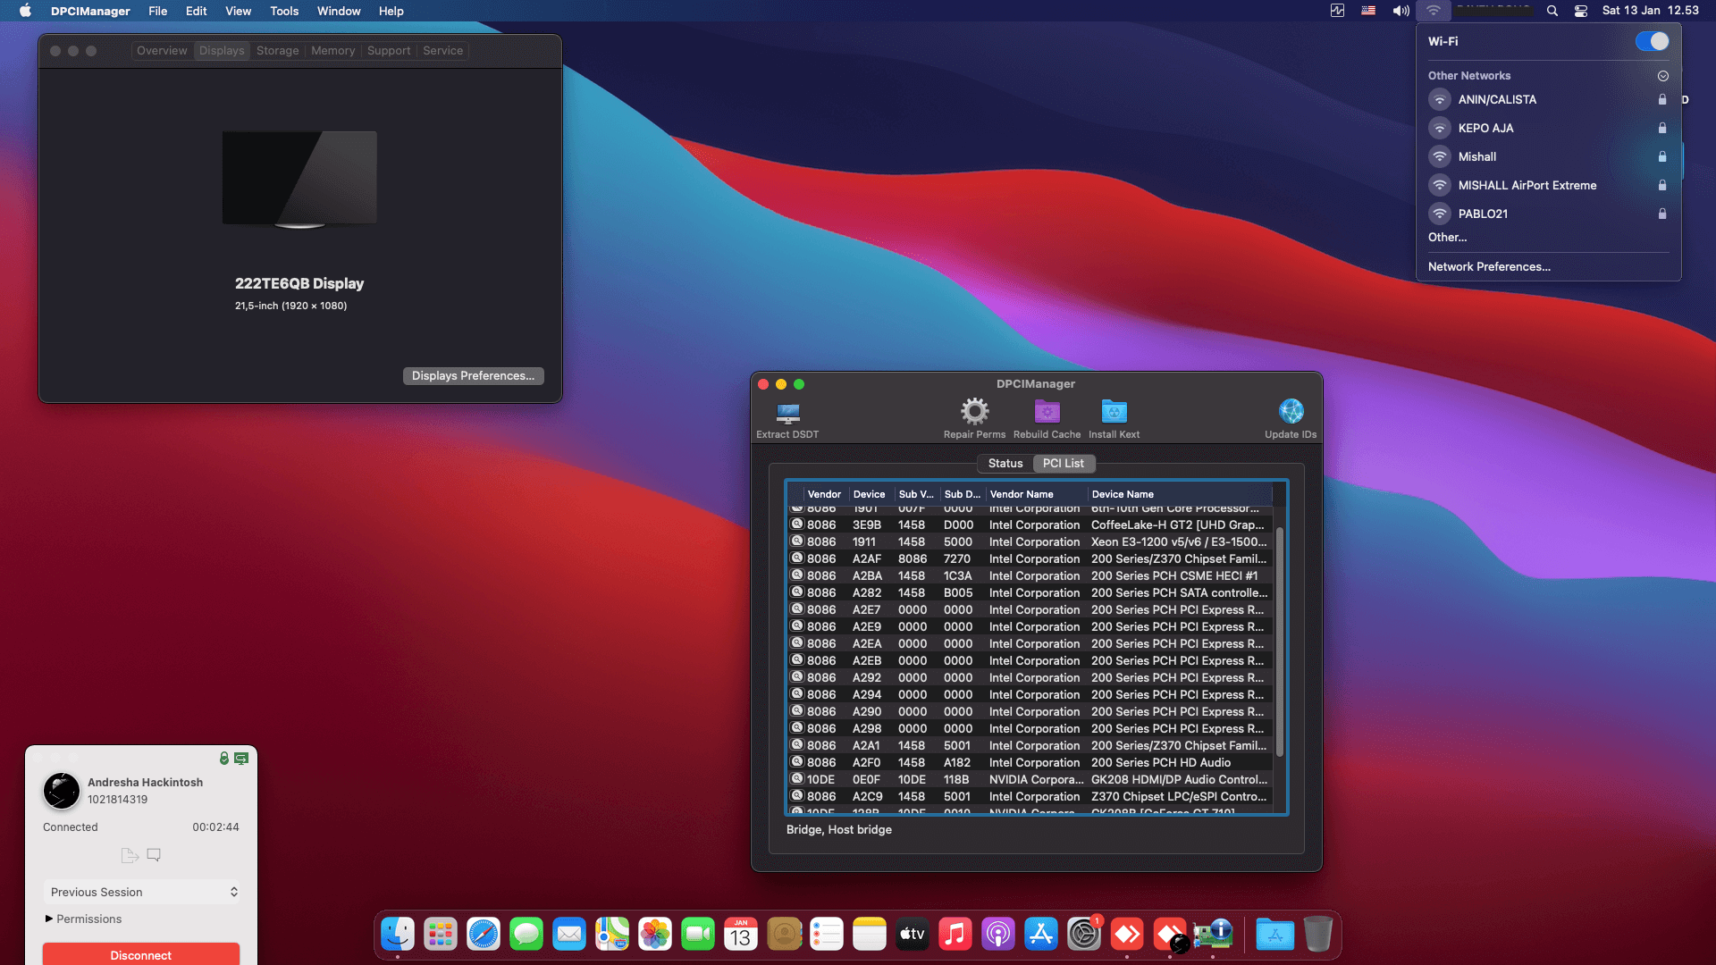The height and width of the screenshot is (965, 1716).
Task: Click the 222TE6QB display thumbnail
Action: coord(299,179)
